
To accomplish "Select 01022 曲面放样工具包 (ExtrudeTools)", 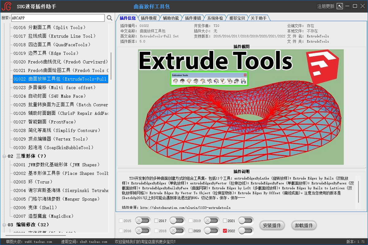I will 60,79.
